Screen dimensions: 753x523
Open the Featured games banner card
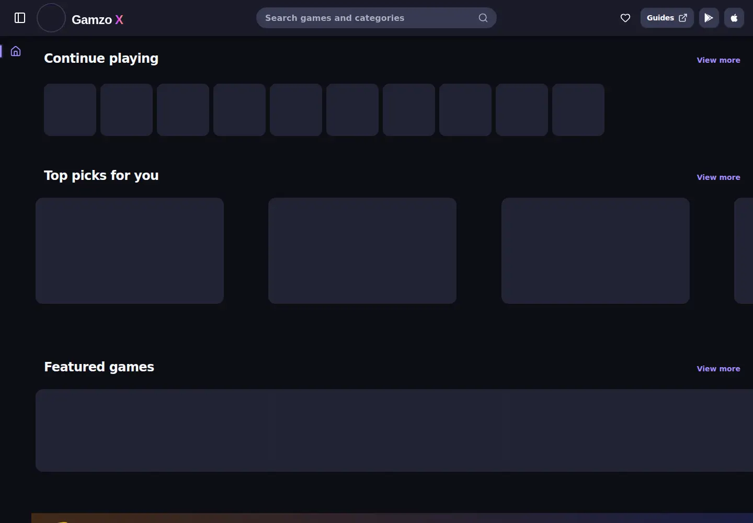(394, 430)
